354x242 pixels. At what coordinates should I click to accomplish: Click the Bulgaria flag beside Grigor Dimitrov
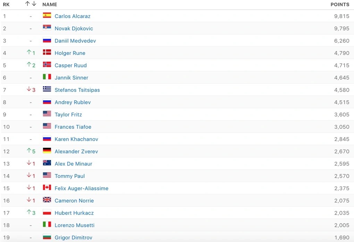click(47, 237)
